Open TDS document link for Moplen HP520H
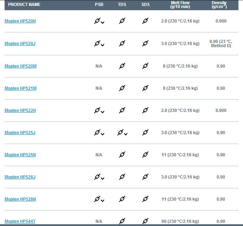This screenshot has width=243, height=226. (122, 21)
